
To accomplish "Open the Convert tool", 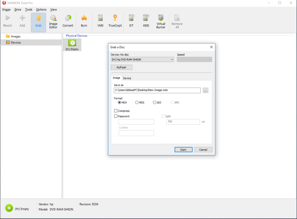I will pyautogui.click(x=68, y=21).
